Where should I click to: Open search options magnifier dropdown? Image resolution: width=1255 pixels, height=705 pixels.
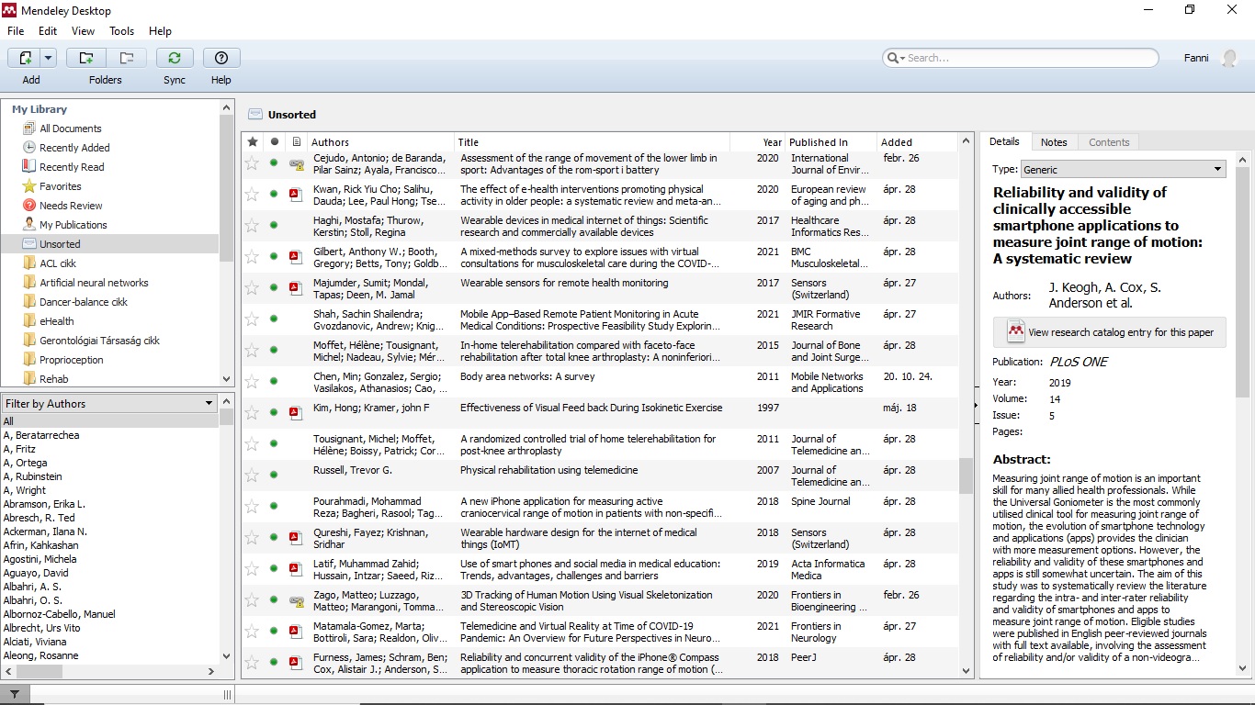pos(896,58)
